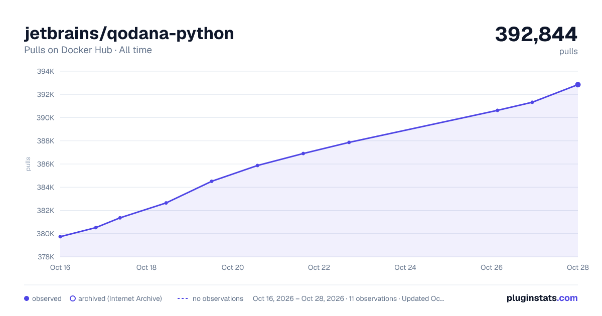The width and height of the screenshot is (602, 316).
Task: Click the 392K y-axis label
Action: (x=45, y=94)
